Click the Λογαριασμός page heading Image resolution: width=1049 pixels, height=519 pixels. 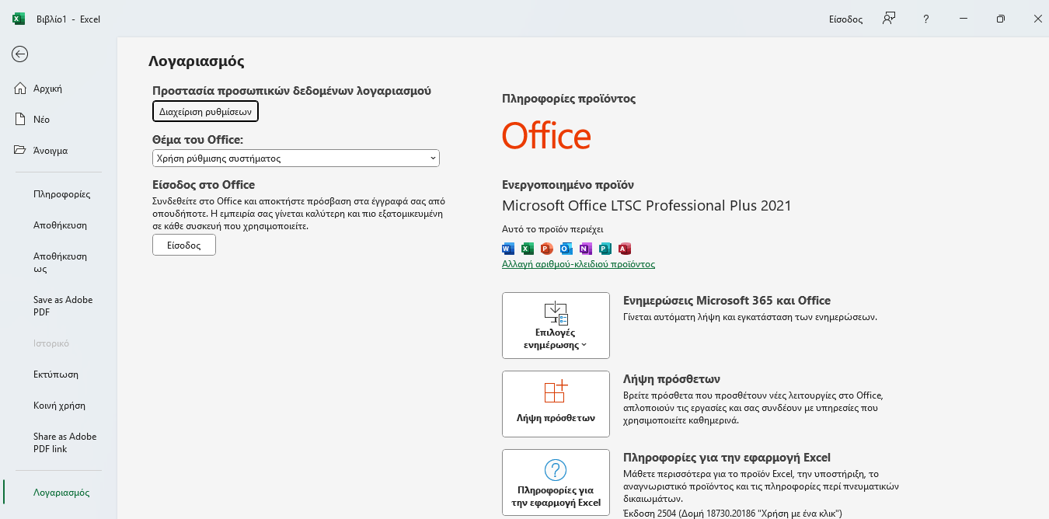pos(197,61)
